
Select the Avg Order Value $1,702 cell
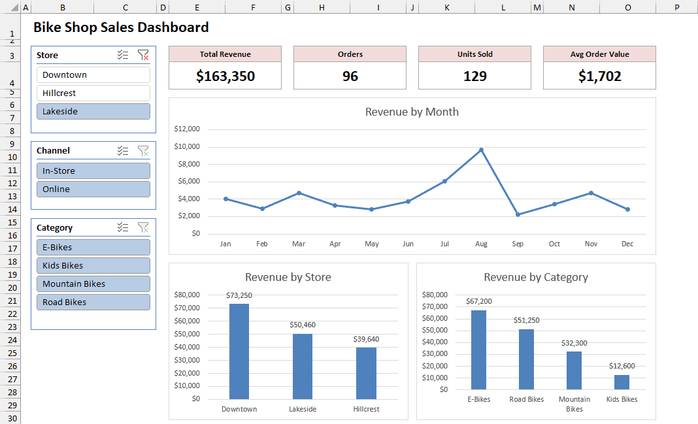(599, 76)
